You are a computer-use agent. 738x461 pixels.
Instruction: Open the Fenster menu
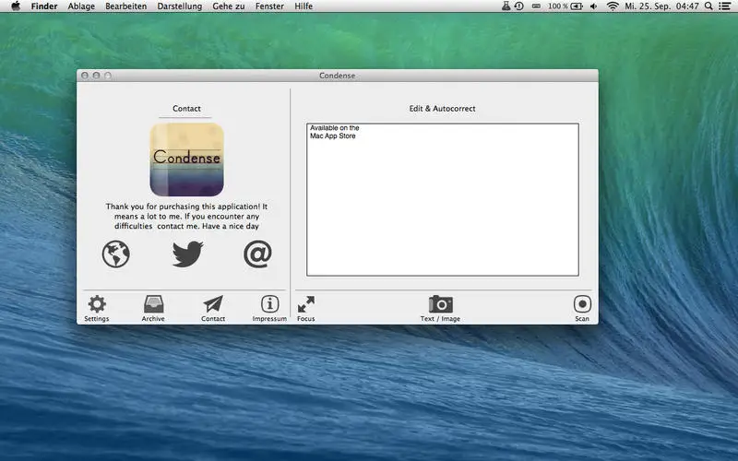coord(269,6)
